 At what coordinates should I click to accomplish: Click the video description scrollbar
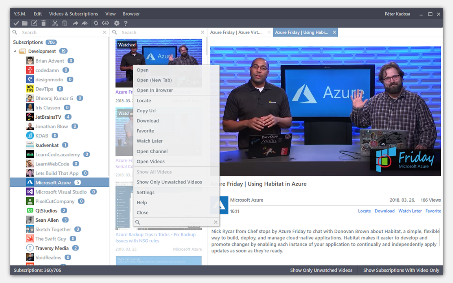(439, 237)
